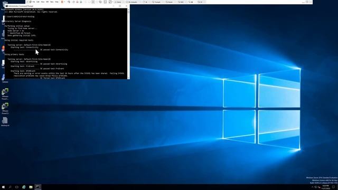The image size is (338, 190).
Task: Open the Start menu
Action: coord(3,187)
